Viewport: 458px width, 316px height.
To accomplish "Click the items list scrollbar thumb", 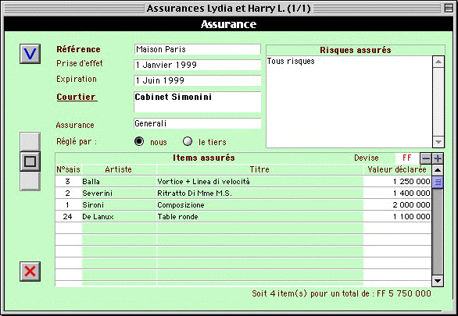I will (x=438, y=183).
